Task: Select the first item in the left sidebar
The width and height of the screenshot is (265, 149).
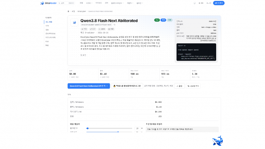Action: click(48, 18)
